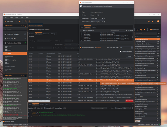Switch to Key tab in Produce dialog
167x127 pixels.
coord(82,27)
